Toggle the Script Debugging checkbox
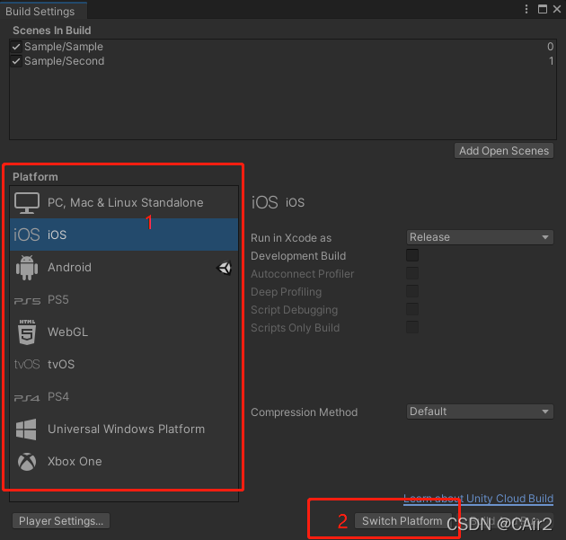This screenshot has width=566, height=540. click(412, 309)
